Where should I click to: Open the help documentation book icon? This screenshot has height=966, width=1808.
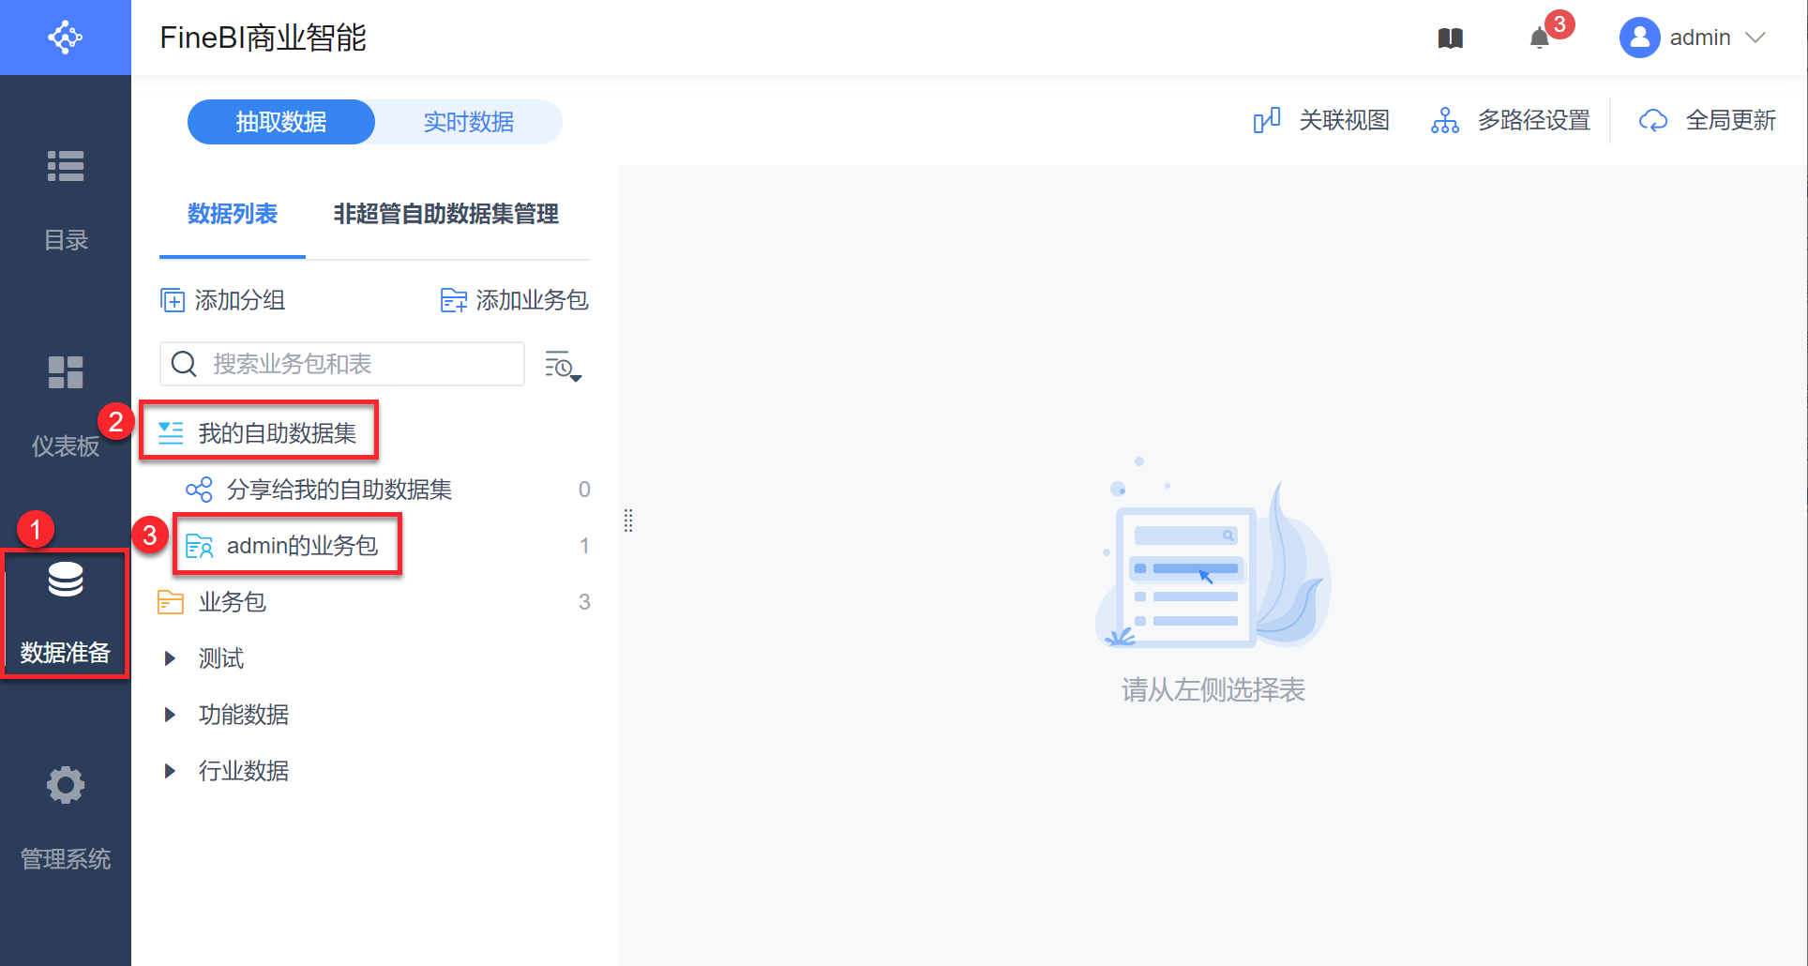(x=1451, y=38)
